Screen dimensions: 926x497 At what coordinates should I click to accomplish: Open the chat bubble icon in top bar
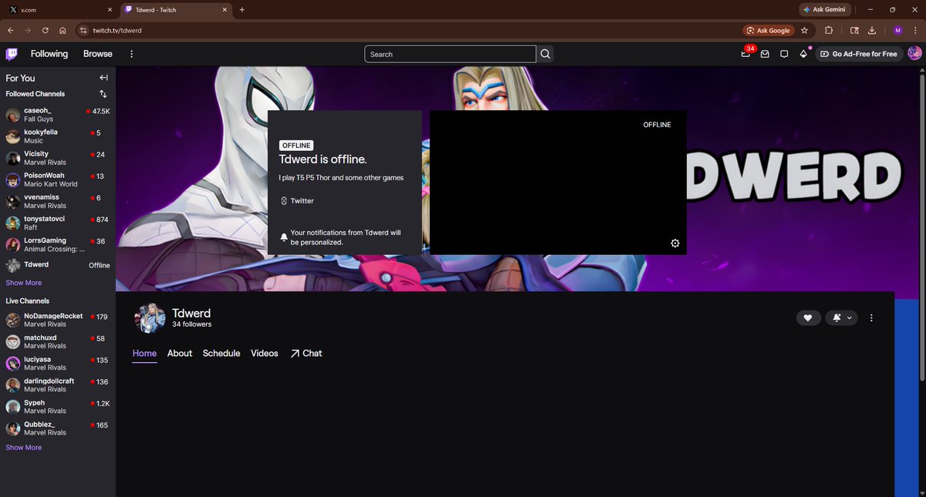(784, 54)
